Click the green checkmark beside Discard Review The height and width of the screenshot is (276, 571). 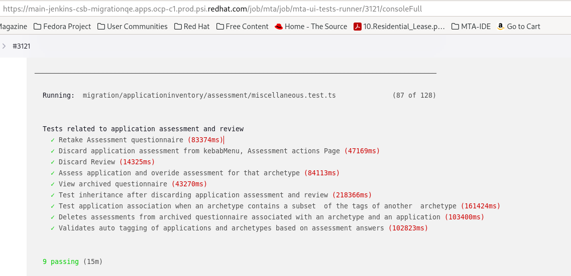53,162
